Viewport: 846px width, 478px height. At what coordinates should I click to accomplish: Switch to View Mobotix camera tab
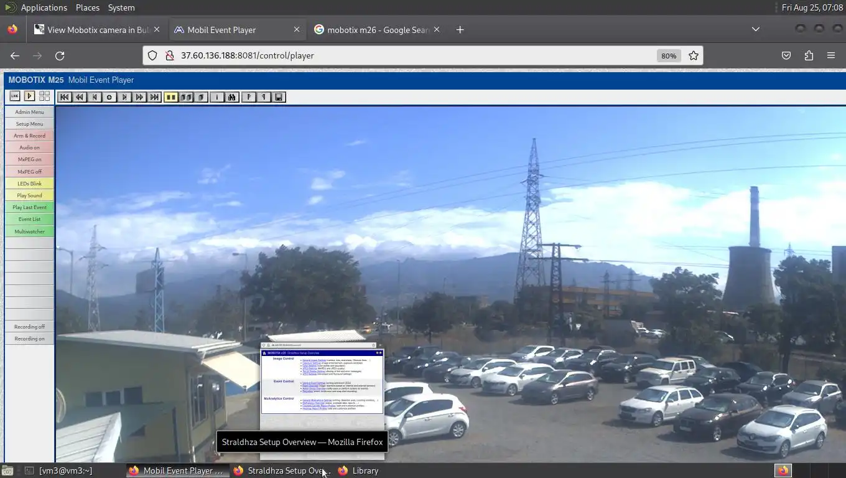pyautogui.click(x=97, y=30)
